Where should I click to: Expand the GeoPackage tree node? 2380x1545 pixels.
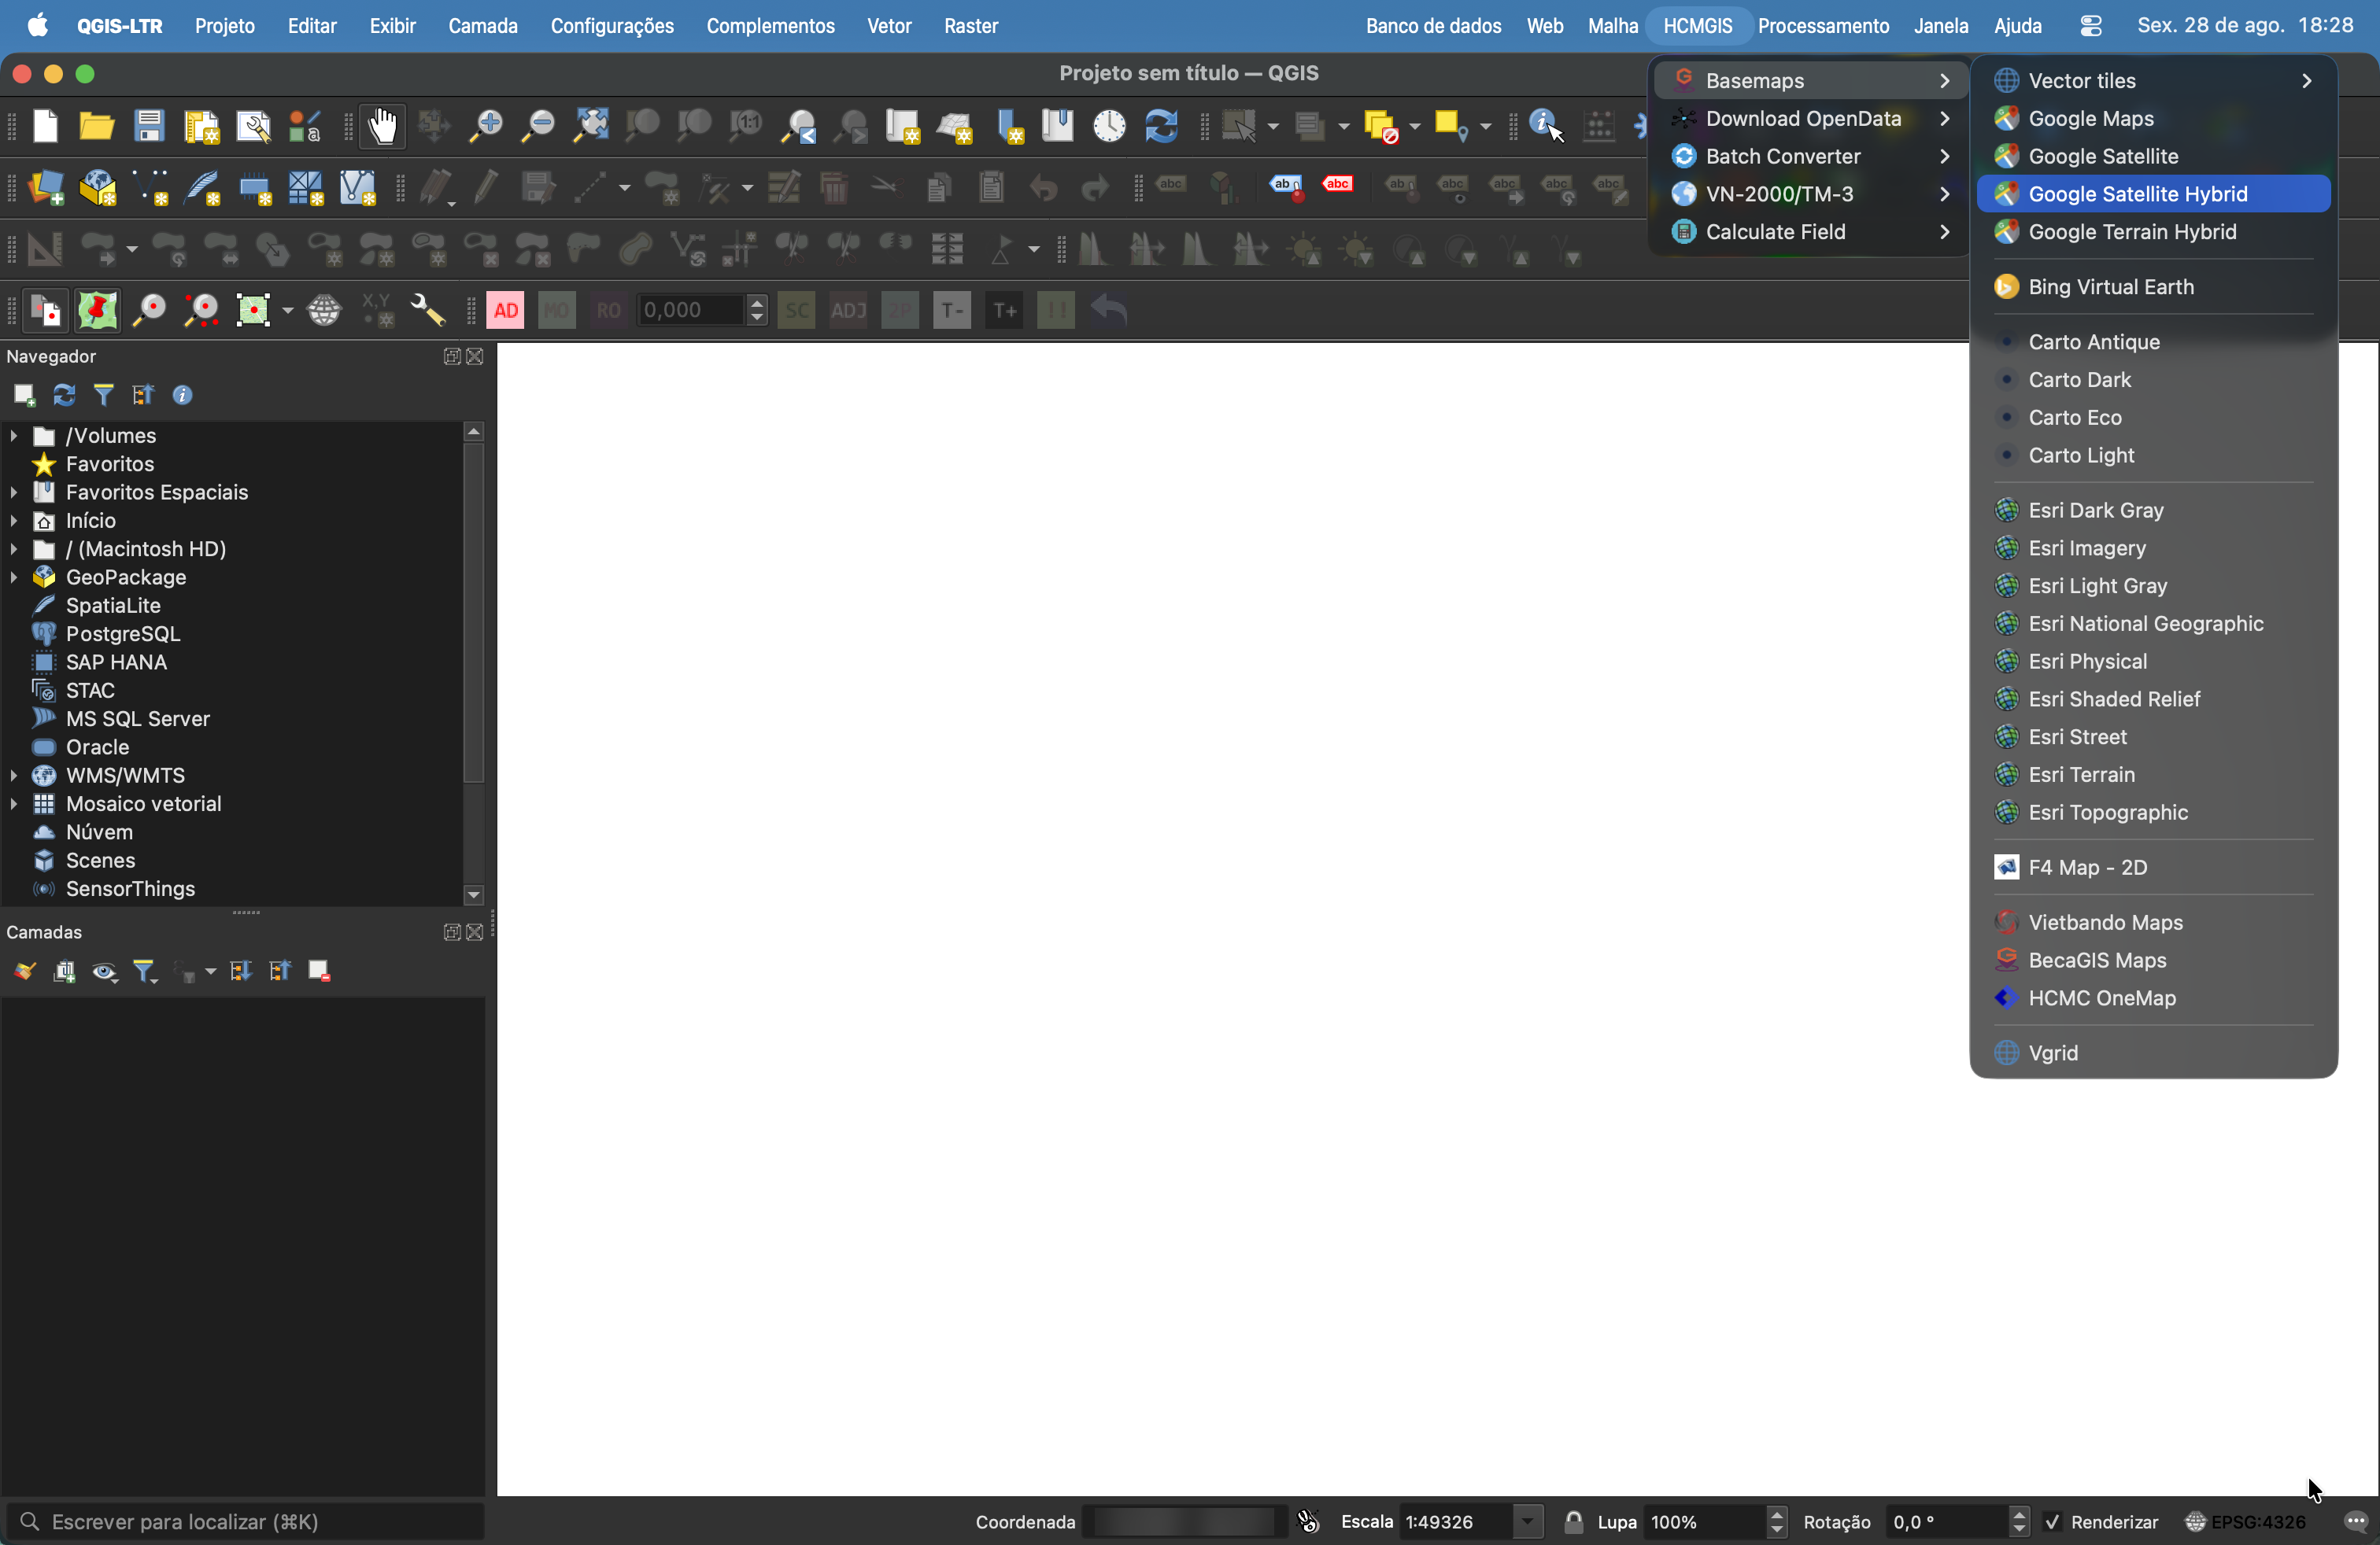(13, 577)
